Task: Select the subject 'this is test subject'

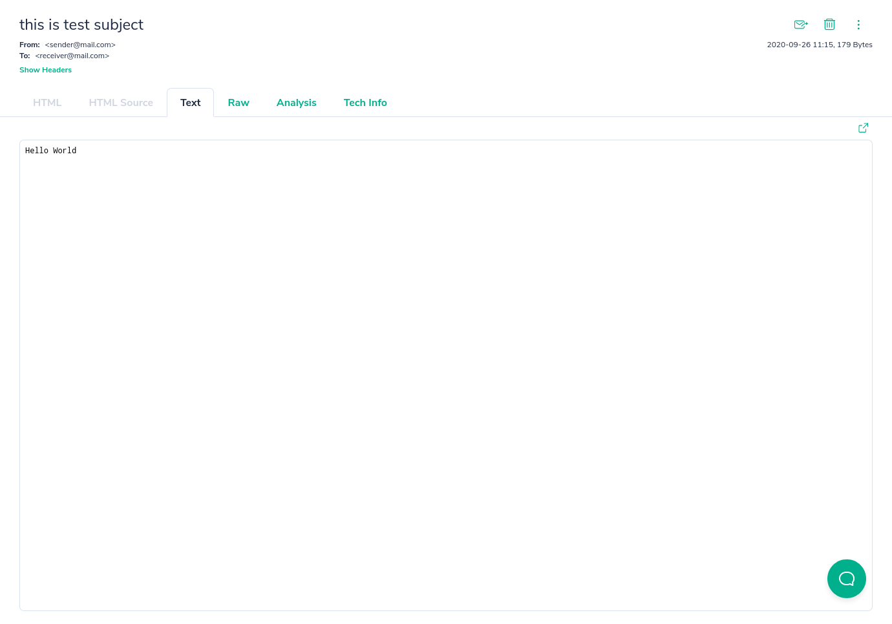Action: pyautogui.click(x=81, y=25)
